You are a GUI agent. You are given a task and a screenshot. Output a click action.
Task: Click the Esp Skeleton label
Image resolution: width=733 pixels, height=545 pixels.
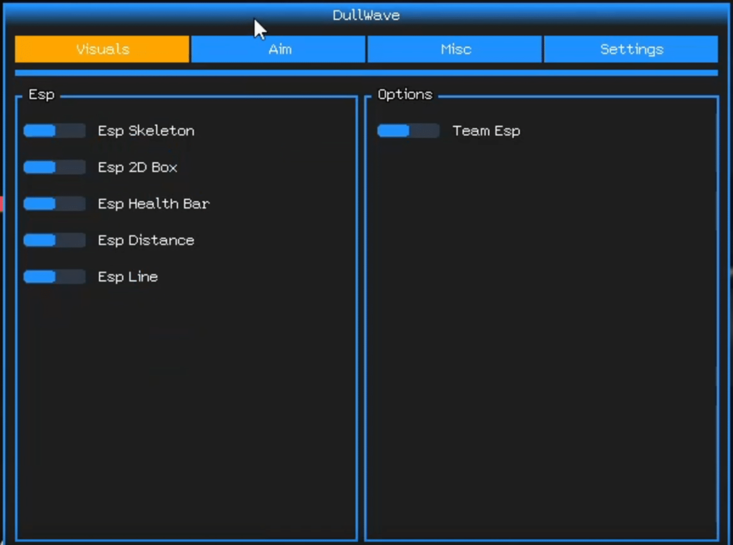(x=146, y=131)
